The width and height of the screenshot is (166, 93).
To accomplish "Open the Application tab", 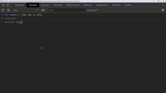I will [x=102, y=5].
